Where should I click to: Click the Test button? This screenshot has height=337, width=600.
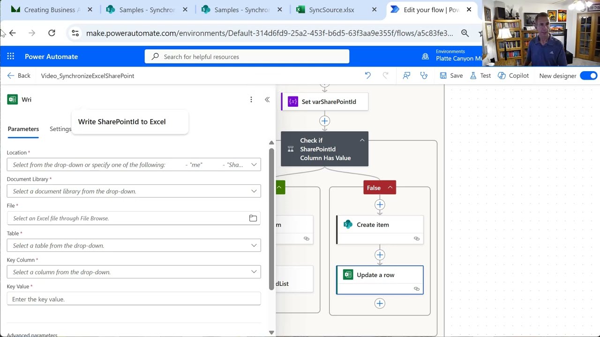[x=480, y=75]
